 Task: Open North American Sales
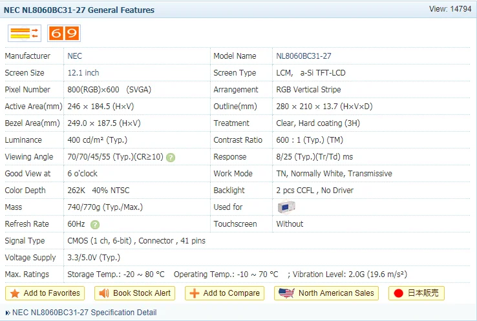pos(326,293)
